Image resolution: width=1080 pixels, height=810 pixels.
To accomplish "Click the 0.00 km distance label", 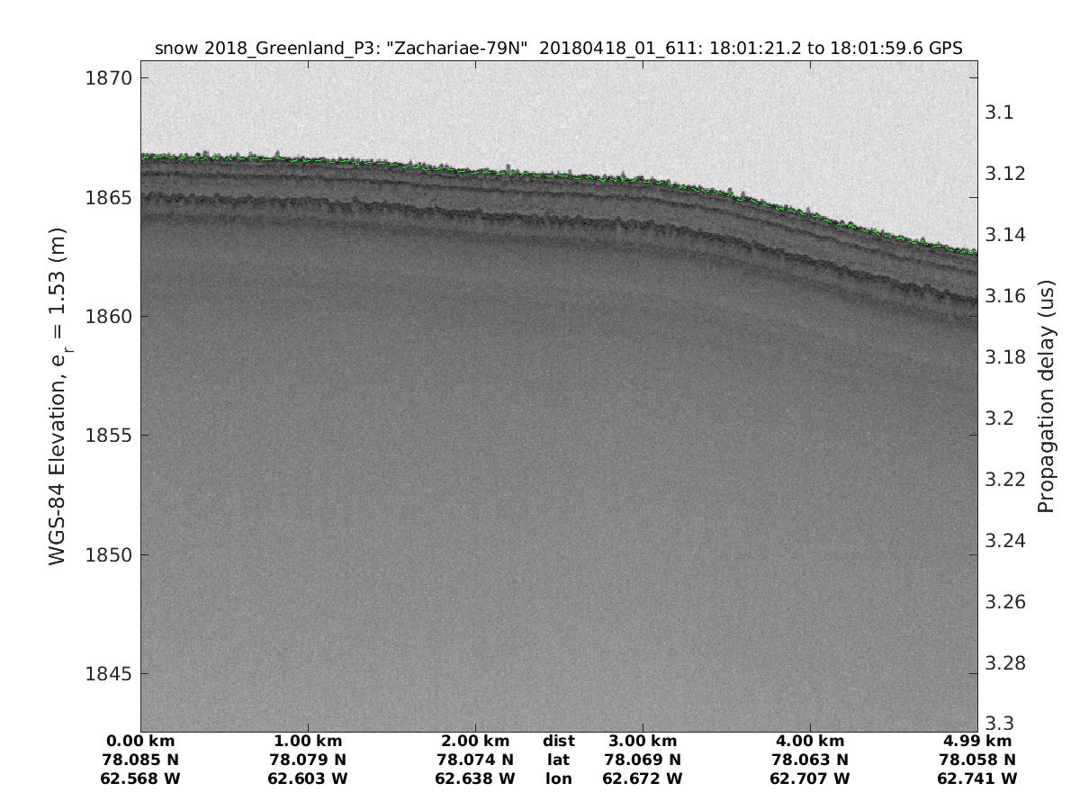I will tap(140, 742).
